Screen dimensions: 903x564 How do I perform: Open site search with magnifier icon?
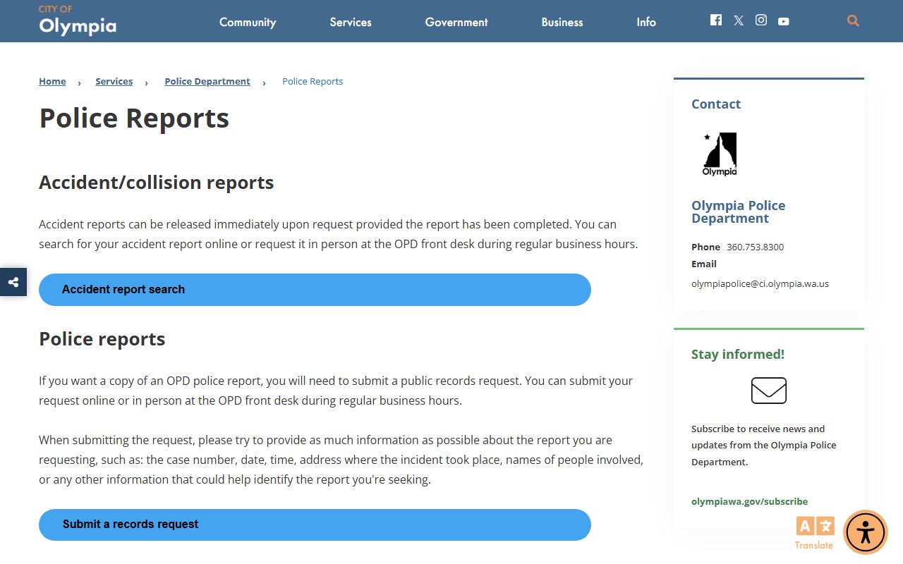click(x=853, y=21)
